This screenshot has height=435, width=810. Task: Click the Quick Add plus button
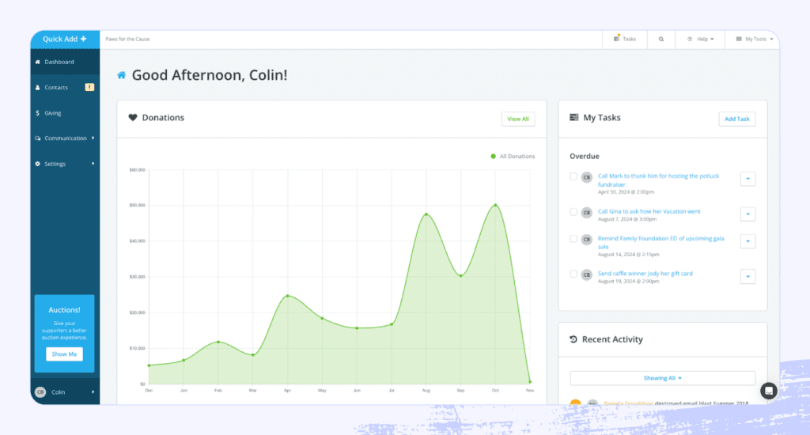click(65, 40)
